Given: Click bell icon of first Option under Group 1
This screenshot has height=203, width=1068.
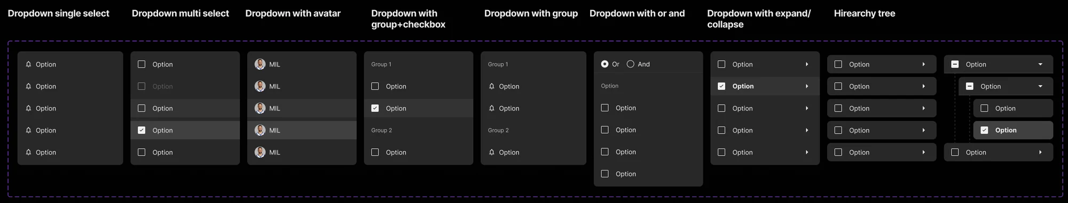Looking at the screenshot, I should [492, 86].
